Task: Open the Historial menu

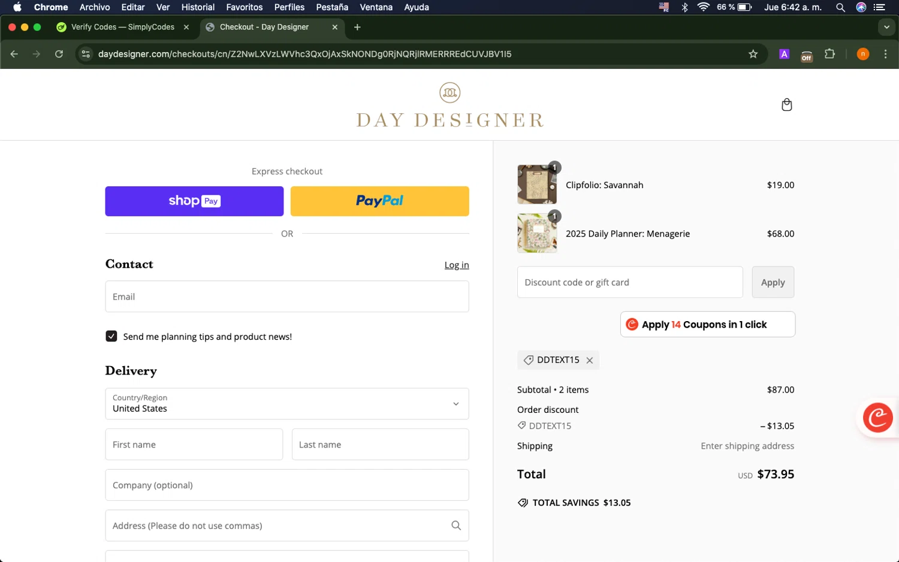Action: pos(198,7)
